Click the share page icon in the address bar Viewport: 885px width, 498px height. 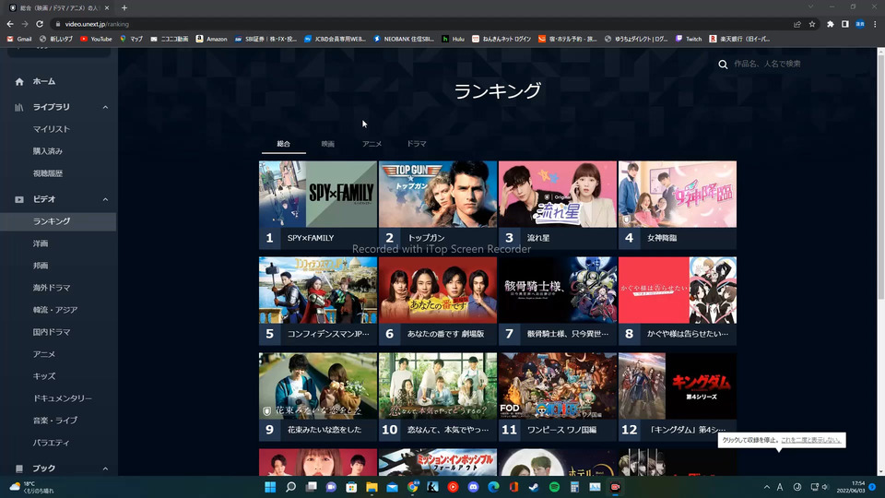(x=796, y=24)
